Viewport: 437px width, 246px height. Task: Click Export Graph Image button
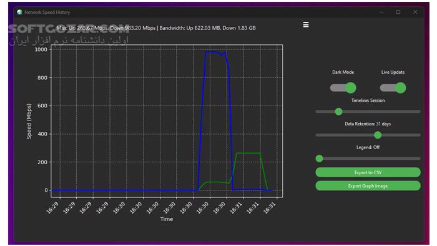click(368, 186)
